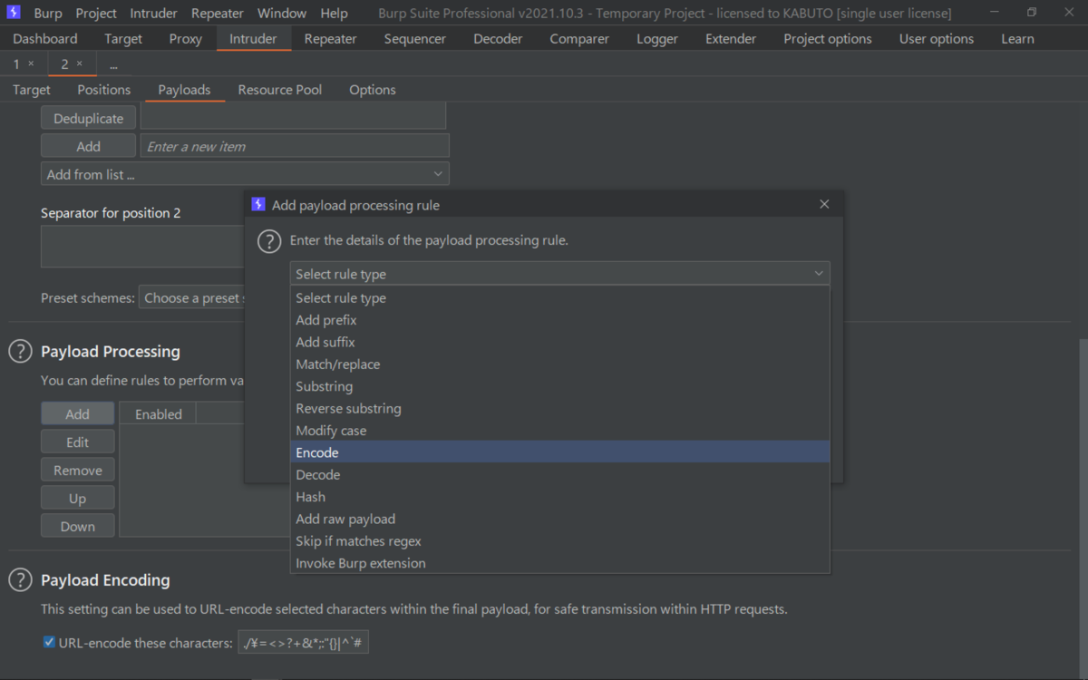Open Payload Processing help question-mark icon
Image resolution: width=1088 pixels, height=680 pixels.
tap(20, 352)
